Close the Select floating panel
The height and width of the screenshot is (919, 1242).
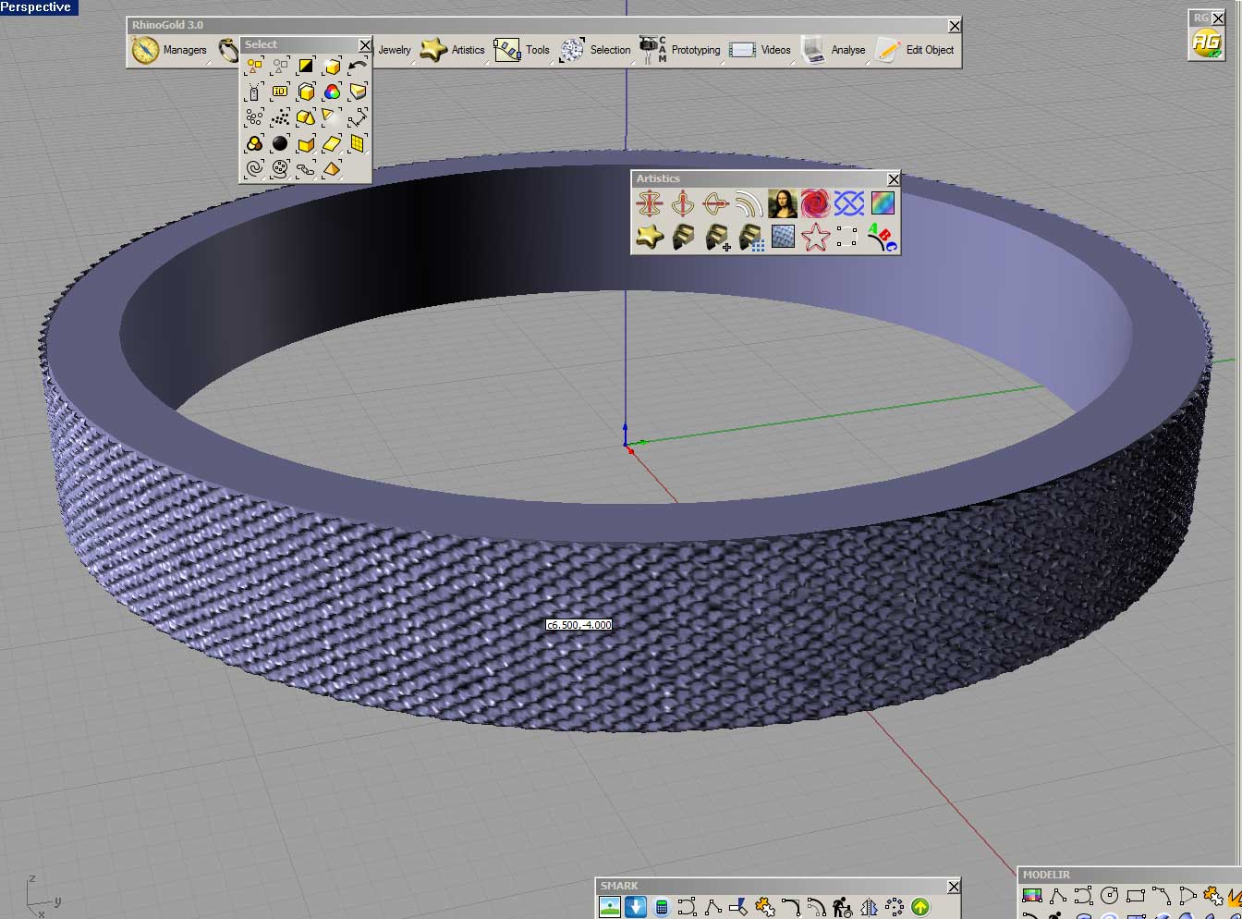click(x=365, y=44)
